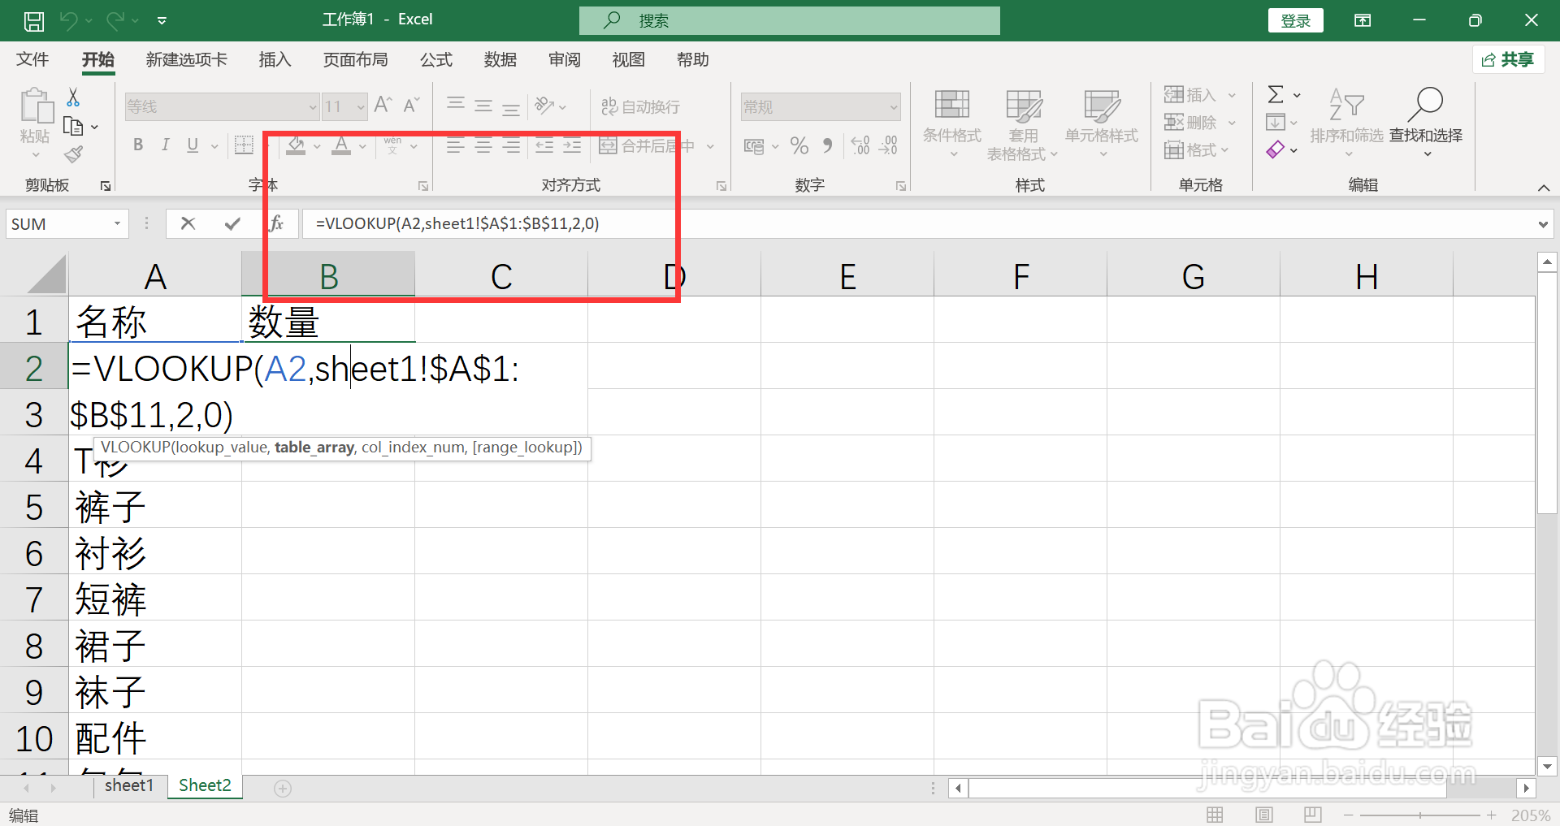Click the 登录 sign-in button

tap(1295, 21)
